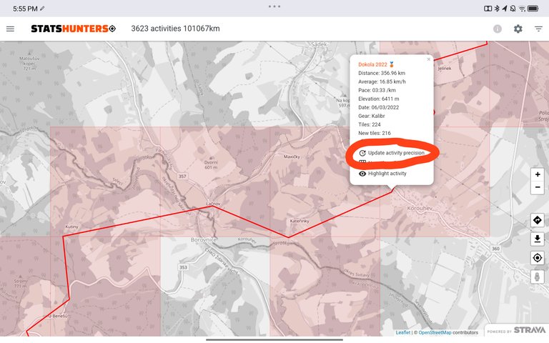Click the activities total distance header text

[175, 29]
